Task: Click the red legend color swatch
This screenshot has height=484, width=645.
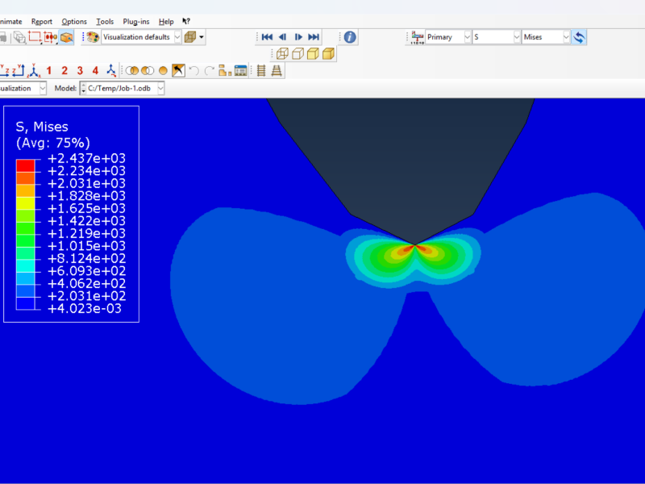Action: [25, 165]
